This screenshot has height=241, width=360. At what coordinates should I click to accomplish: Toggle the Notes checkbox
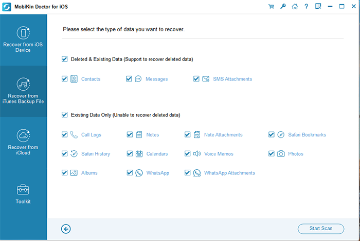pos(130,134)
